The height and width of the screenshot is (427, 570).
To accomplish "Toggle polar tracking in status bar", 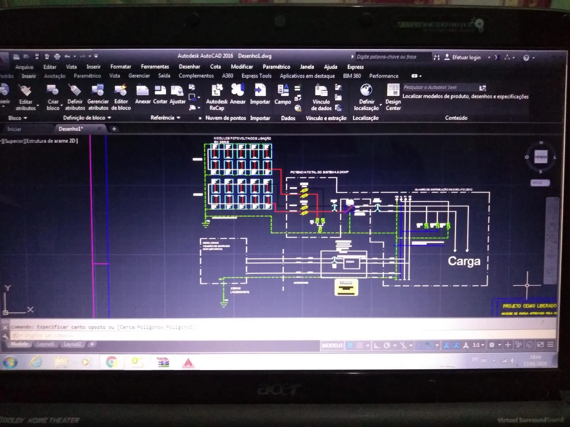I will 387,345.
